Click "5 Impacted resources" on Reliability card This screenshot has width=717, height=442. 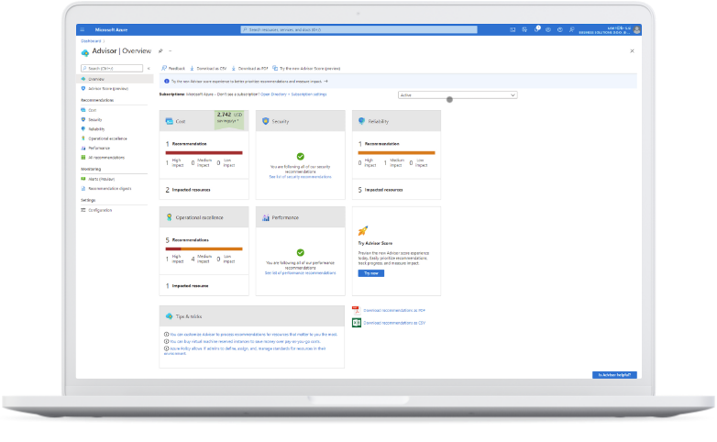(x=381, y=190)
